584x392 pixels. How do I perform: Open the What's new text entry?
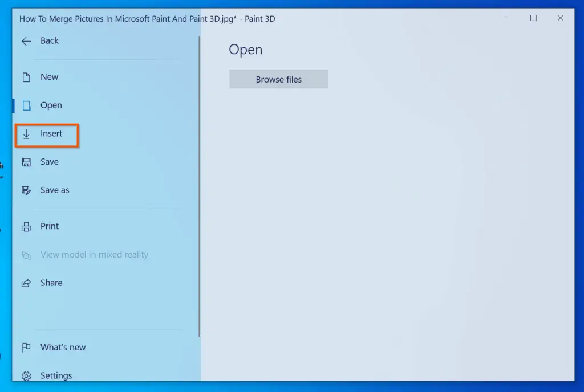pyautogui.click(x=63, y=348)
